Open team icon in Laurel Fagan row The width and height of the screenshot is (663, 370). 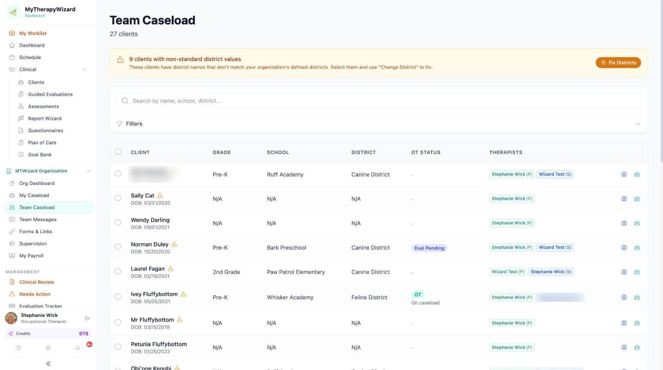(x=637, y=272)
